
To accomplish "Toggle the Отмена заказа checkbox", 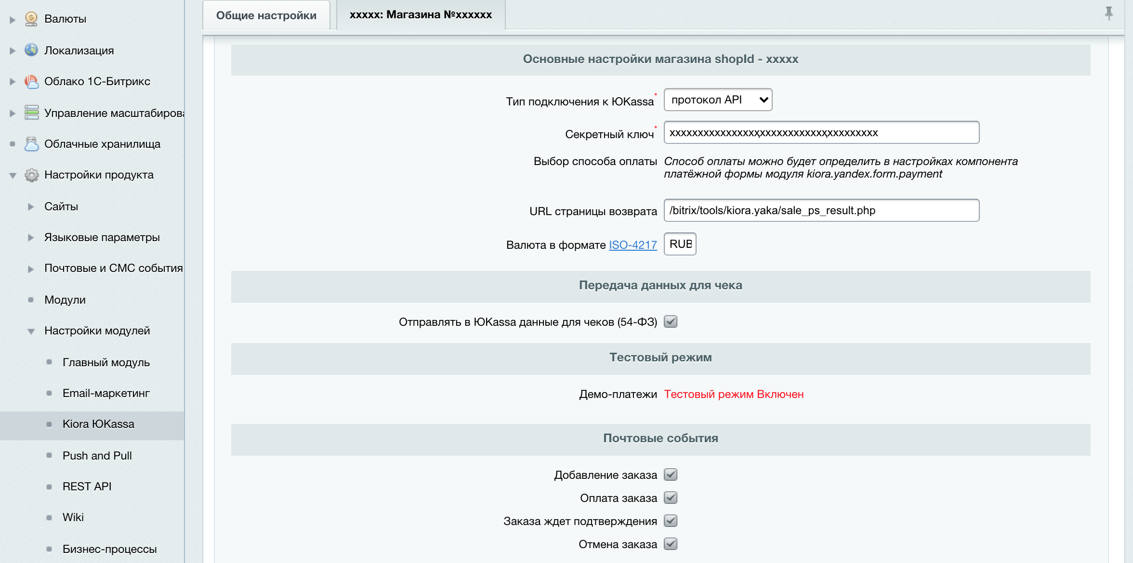I will [x=671, y=544].
